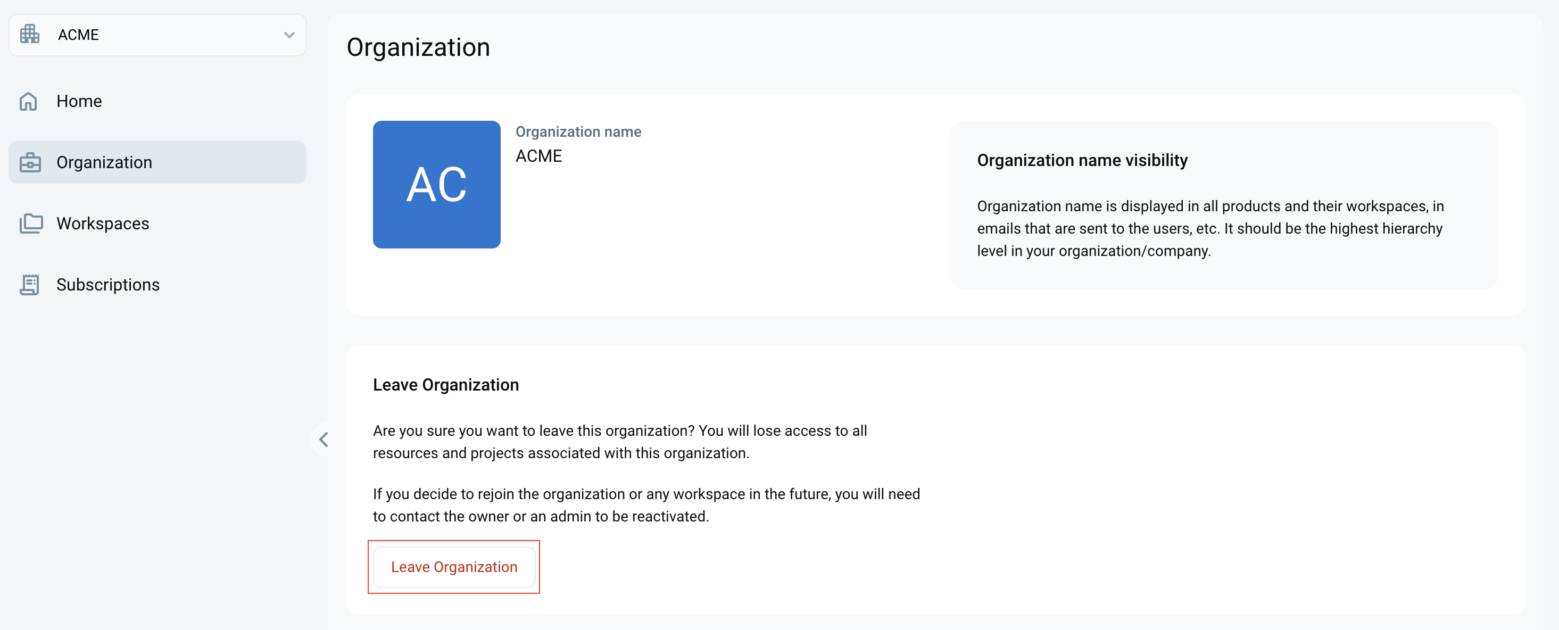
Task: Click the chevron arrow in ACME selector
Action: pos(289,35)
